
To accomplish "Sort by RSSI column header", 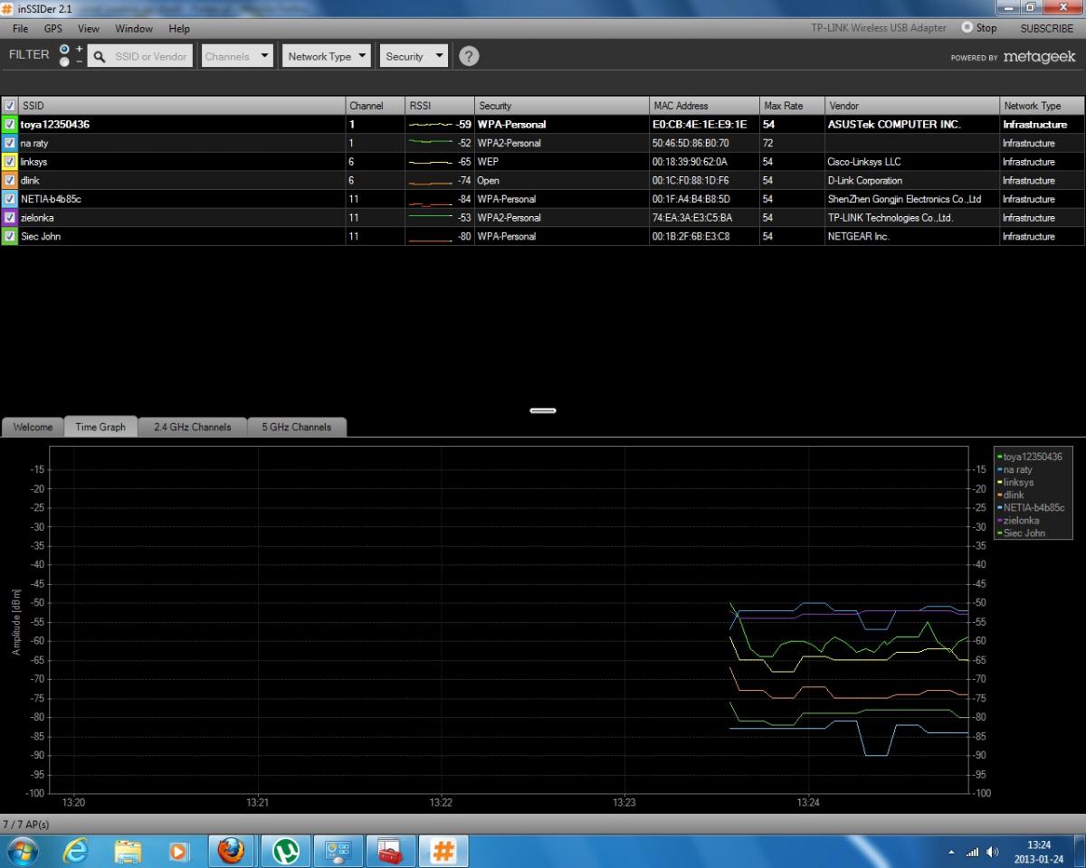I will 440,106.
